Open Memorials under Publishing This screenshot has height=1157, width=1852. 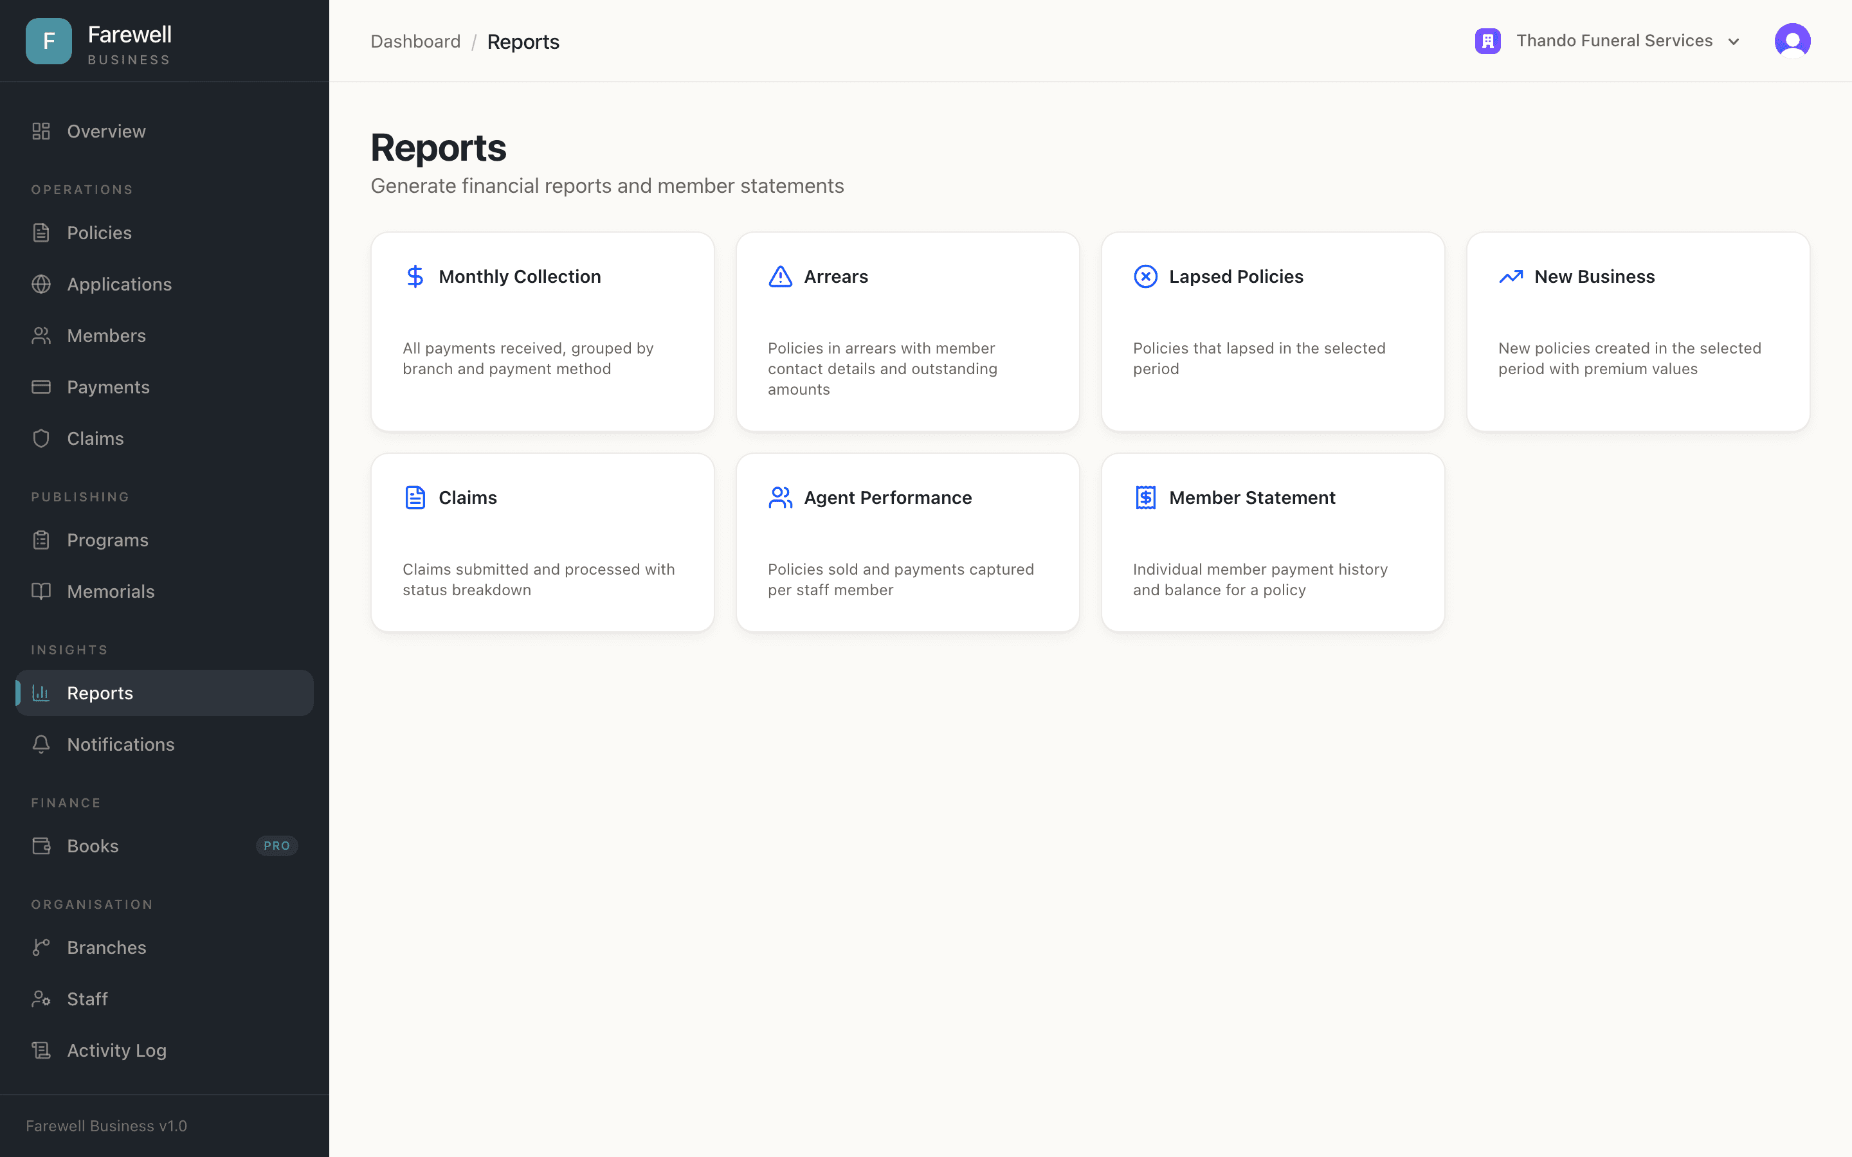pos(165,591)
